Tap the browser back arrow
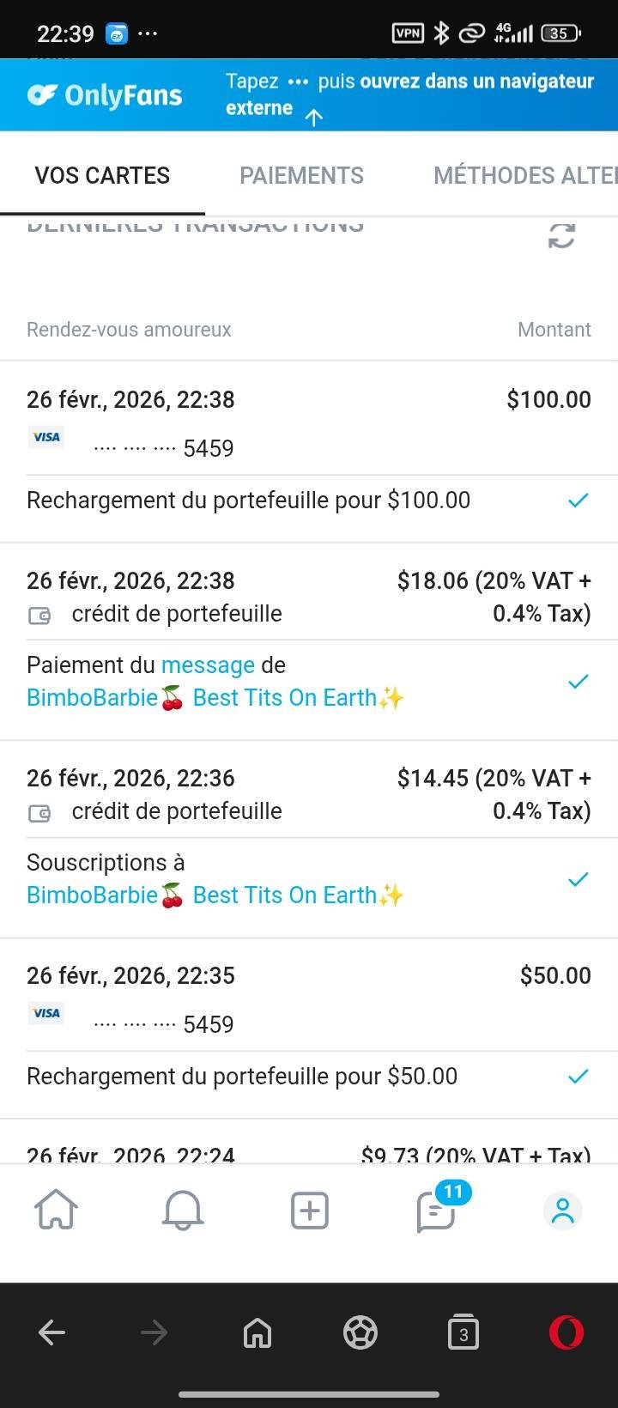This screenshot has height=1408, width=618. pyautogui.click(x=52, y=1332)
